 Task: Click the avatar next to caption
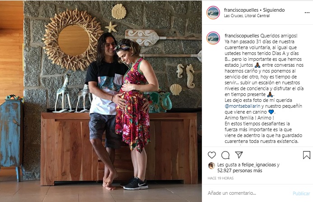pos(213,38)
